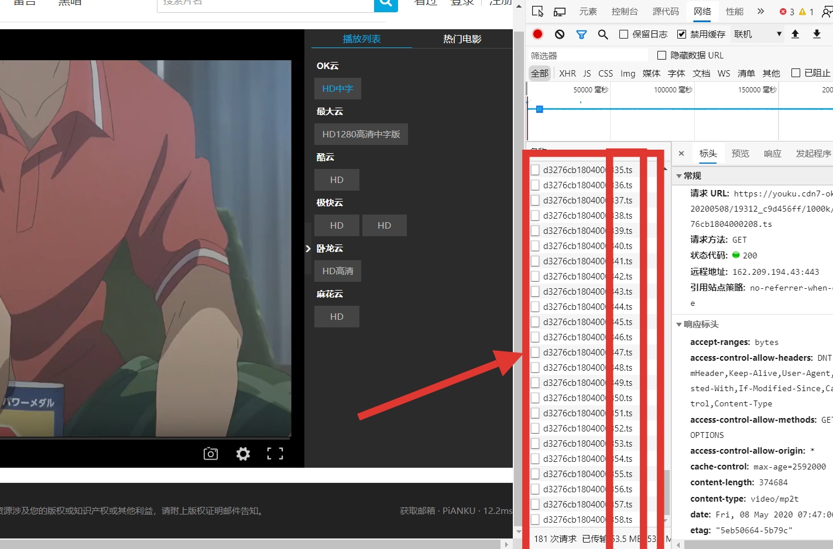Check the box for the 35.ts request
This screenshot has height=549, width=833.
pyautogui.click(x=535, y=170)
